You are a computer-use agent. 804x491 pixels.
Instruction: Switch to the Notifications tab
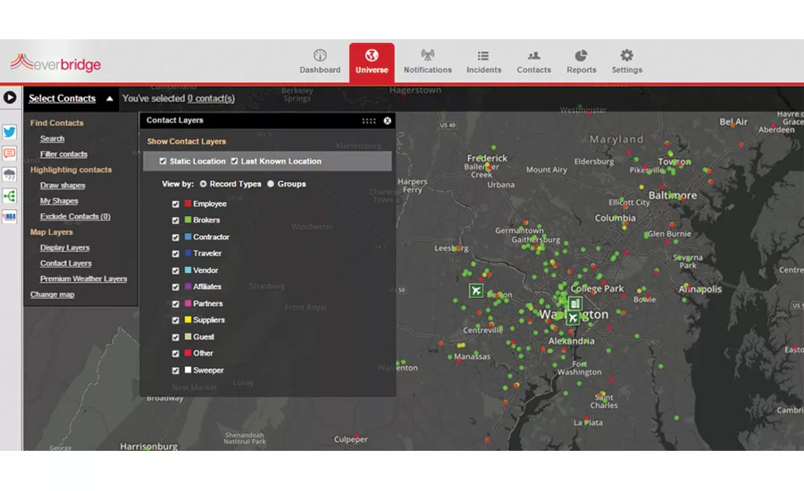(x=427, y=62)
